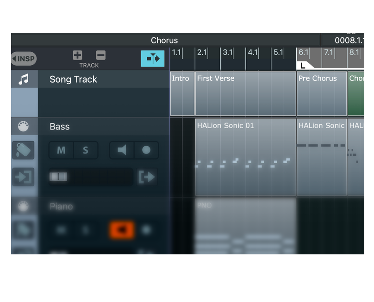Add a track with the plus button

coord(77,55)
